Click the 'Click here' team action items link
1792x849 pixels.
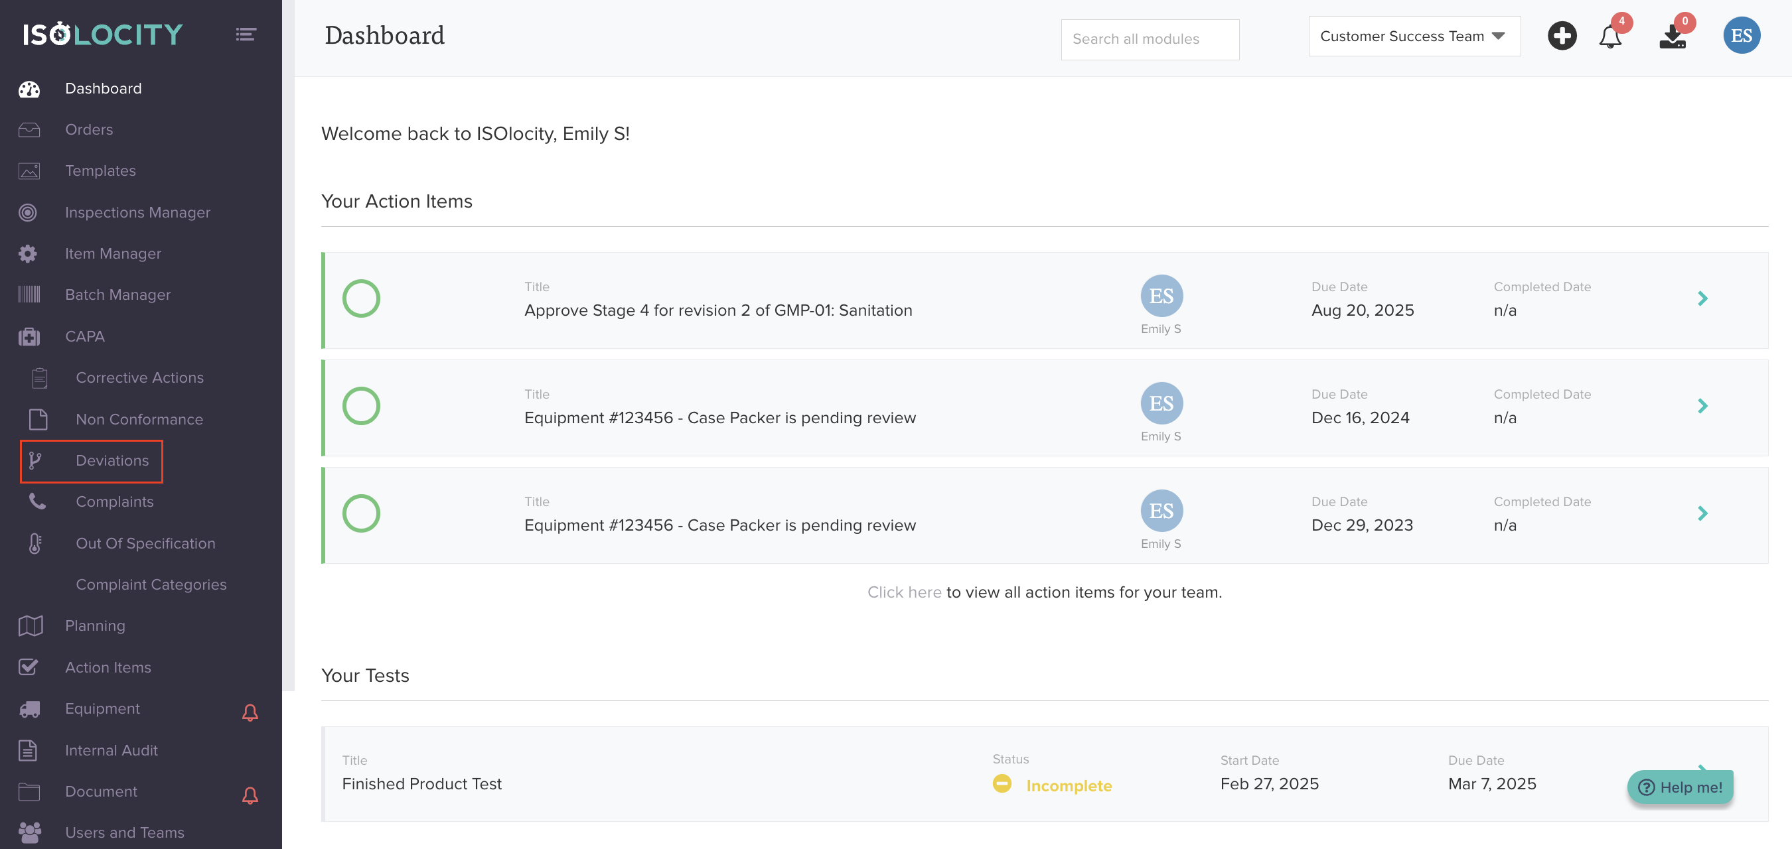pos(904,592)
